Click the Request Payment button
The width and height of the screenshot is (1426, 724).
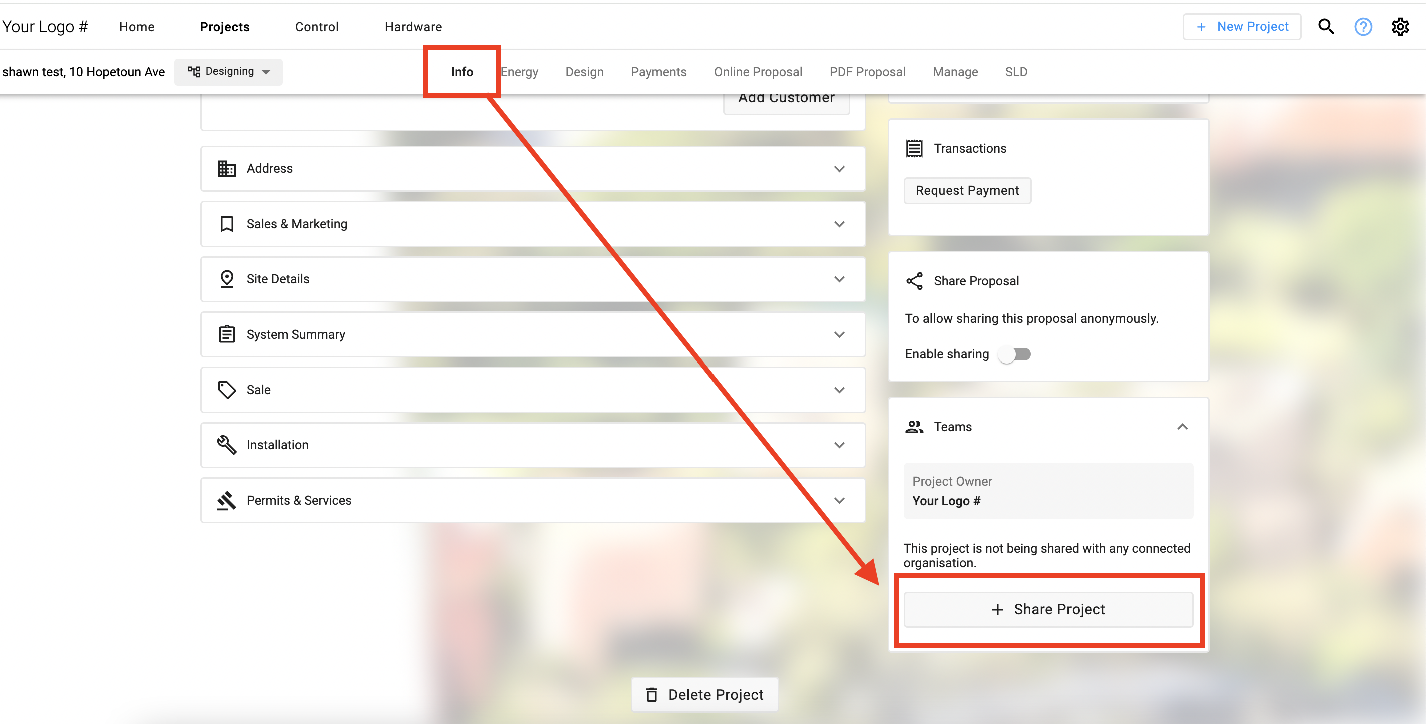point(967,190)
